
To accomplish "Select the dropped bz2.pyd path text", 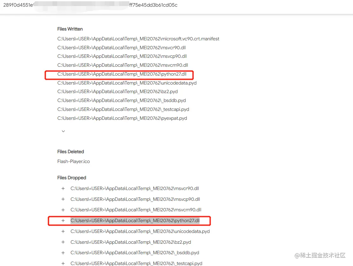I will (x=131, y=242).
